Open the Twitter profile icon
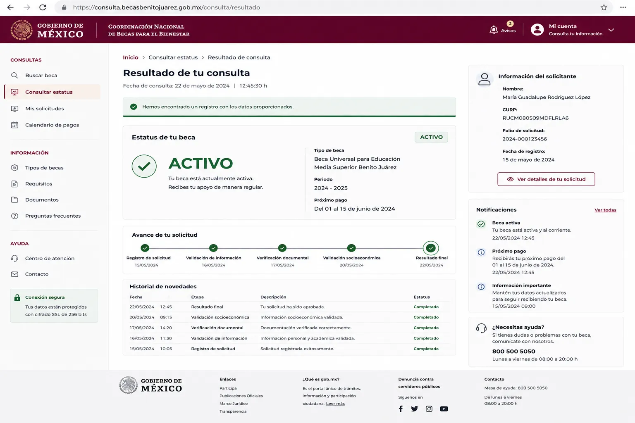The width and height of the screenshot is (635, 423). 415,409
